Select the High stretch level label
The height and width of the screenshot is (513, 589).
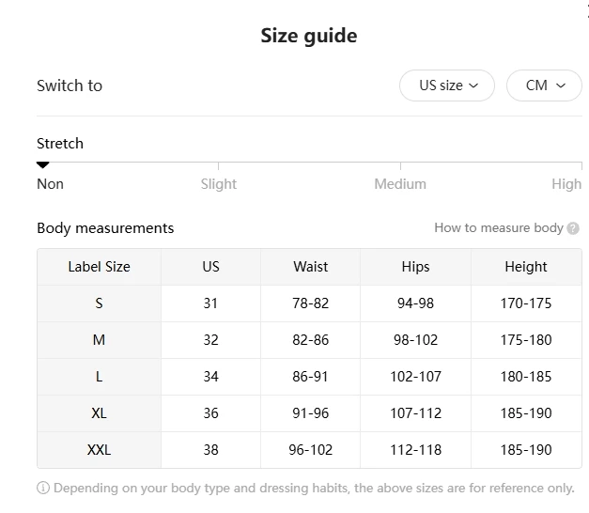[x=566, y=184]
